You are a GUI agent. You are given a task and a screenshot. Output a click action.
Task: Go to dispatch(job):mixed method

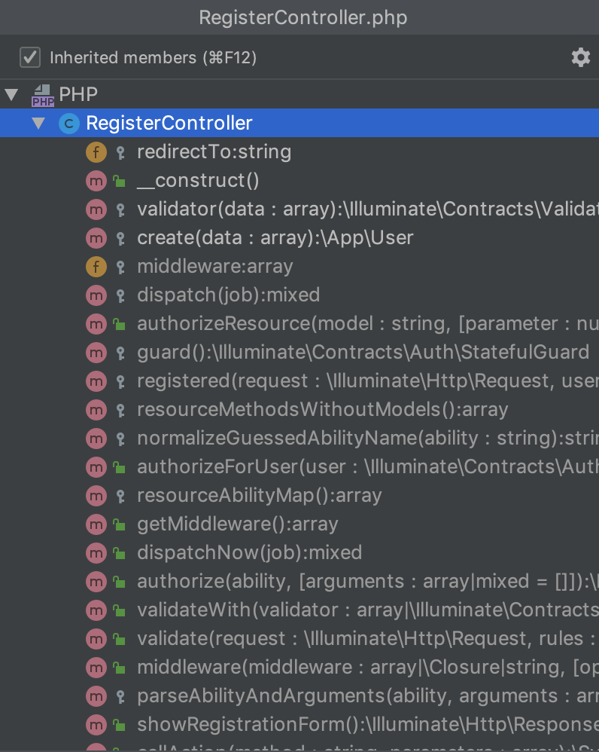299,295
